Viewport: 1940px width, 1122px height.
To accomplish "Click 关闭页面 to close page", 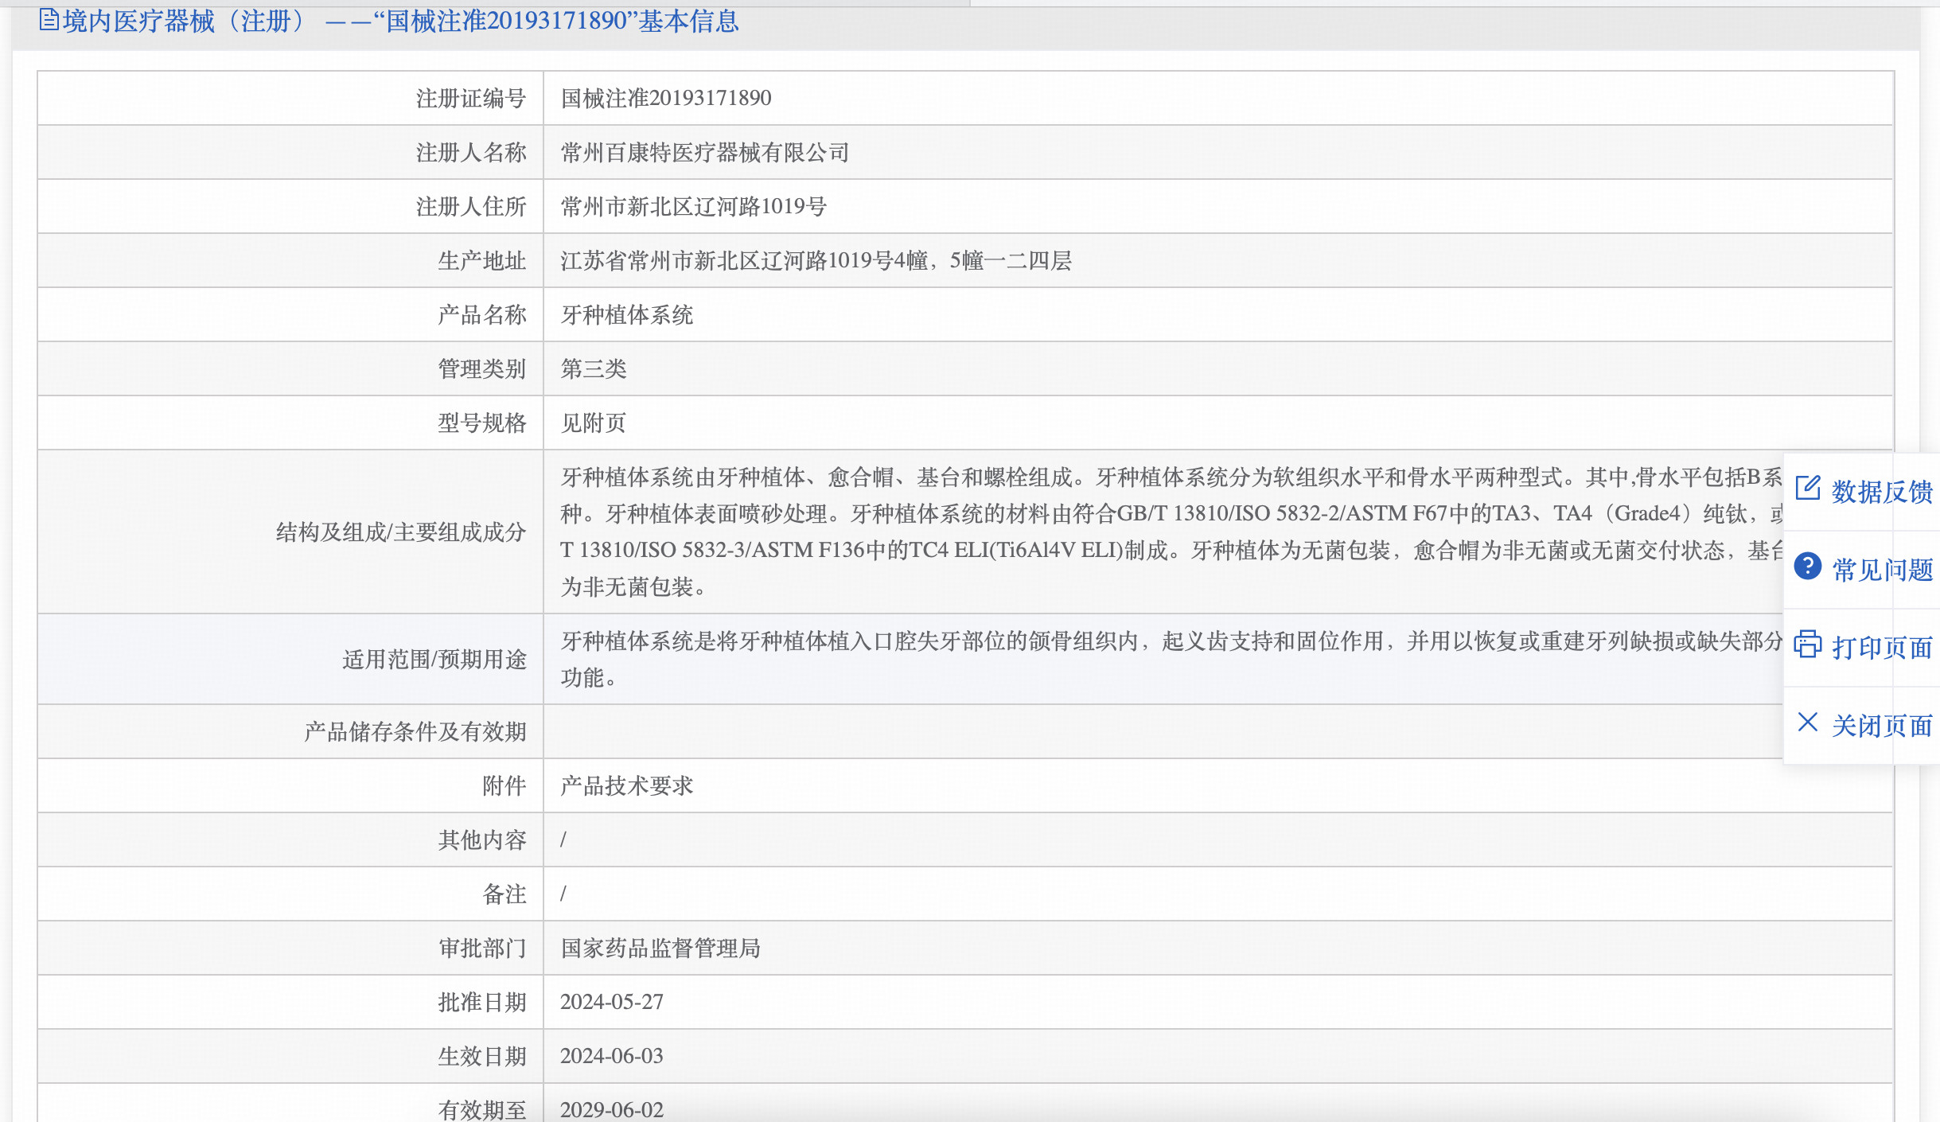I will pyautogui.click(x=1881, y=726).
